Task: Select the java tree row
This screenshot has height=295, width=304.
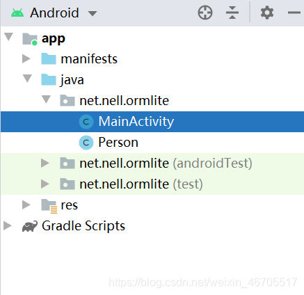Action: pos(152,80)
